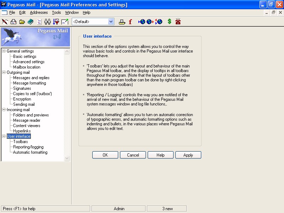Click the notepad with green dot icon

pyautogui.click(x=65, y=22)
